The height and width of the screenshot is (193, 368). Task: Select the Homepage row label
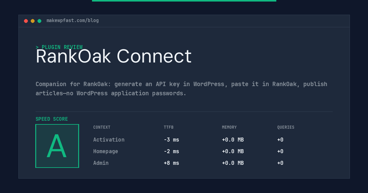point(105,151)
